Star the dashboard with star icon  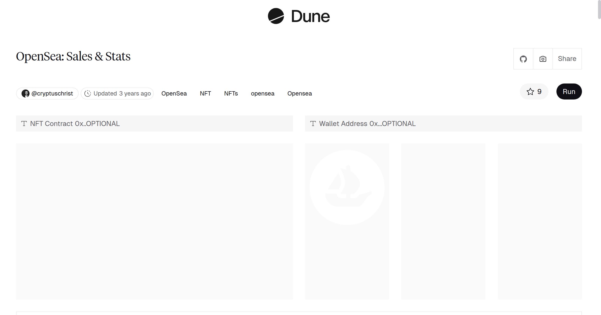pos(530,91)
